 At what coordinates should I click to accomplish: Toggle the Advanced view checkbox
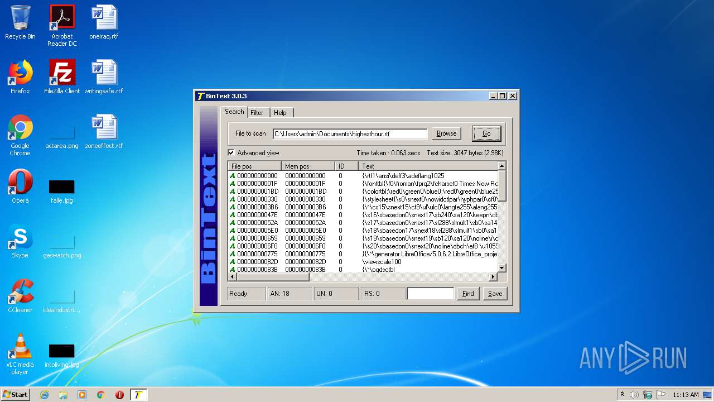[231, 153]
